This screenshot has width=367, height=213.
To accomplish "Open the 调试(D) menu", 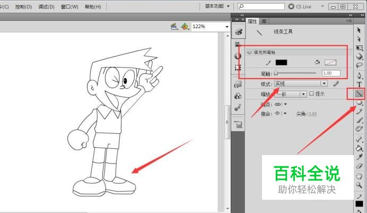I will tap(46, 7).
